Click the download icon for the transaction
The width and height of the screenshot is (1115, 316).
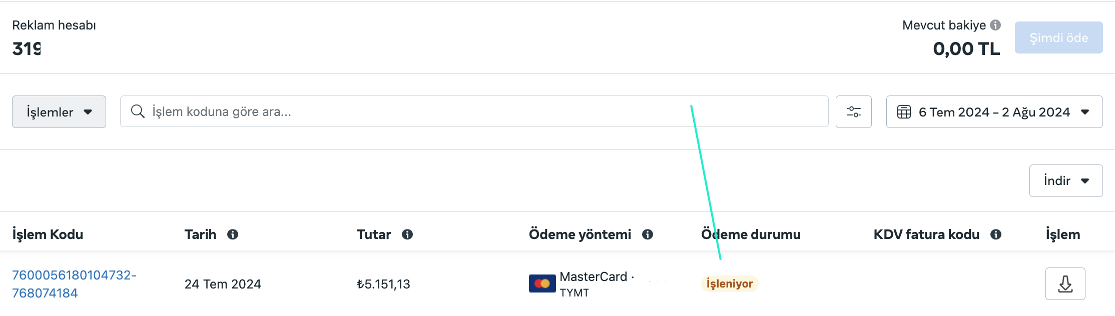coord(1065,283)
